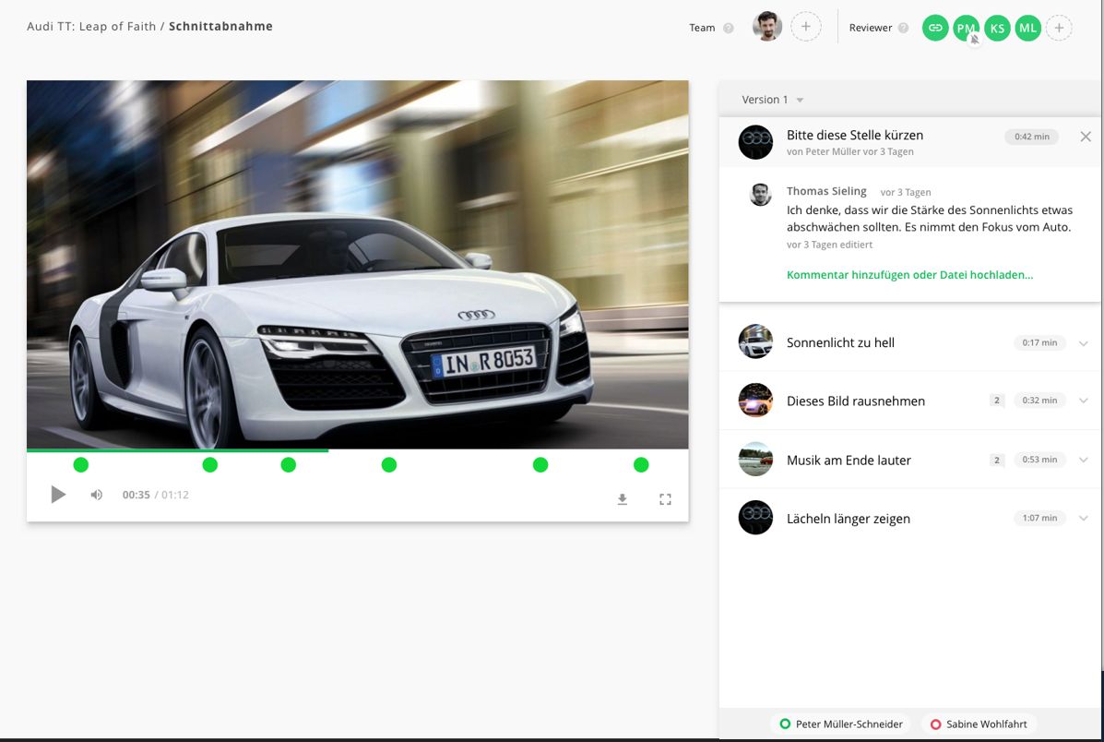Viewport: 1104px width, 742px height.
Task: Jump to third timeline comment marker
Action: 288,465
